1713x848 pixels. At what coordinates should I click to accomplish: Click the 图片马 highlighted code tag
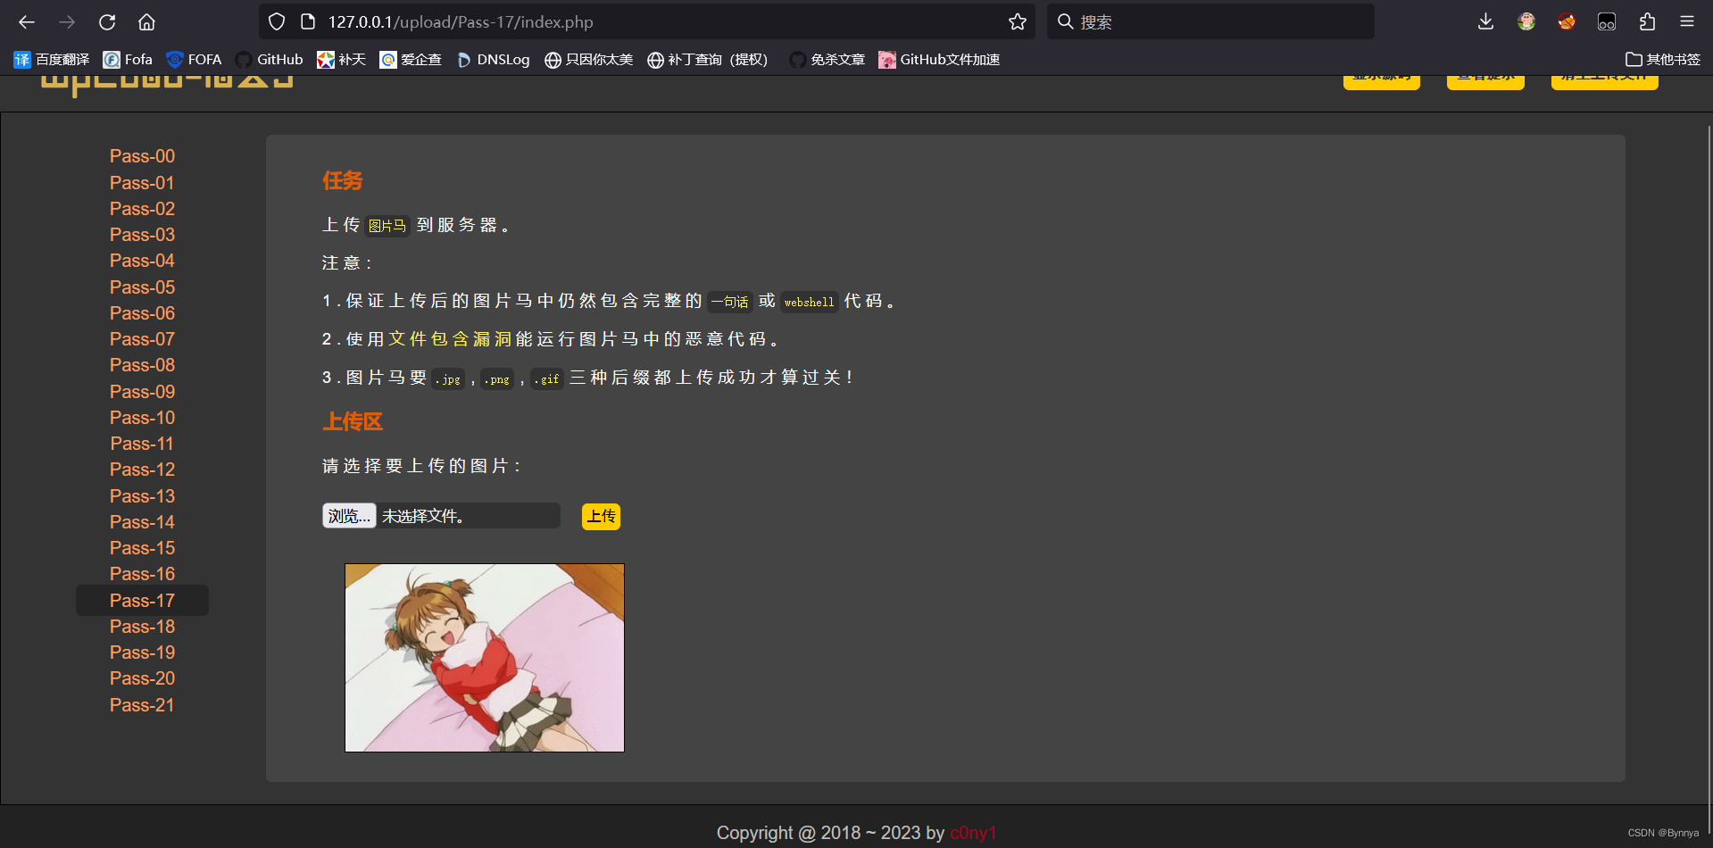coord(387,226)
